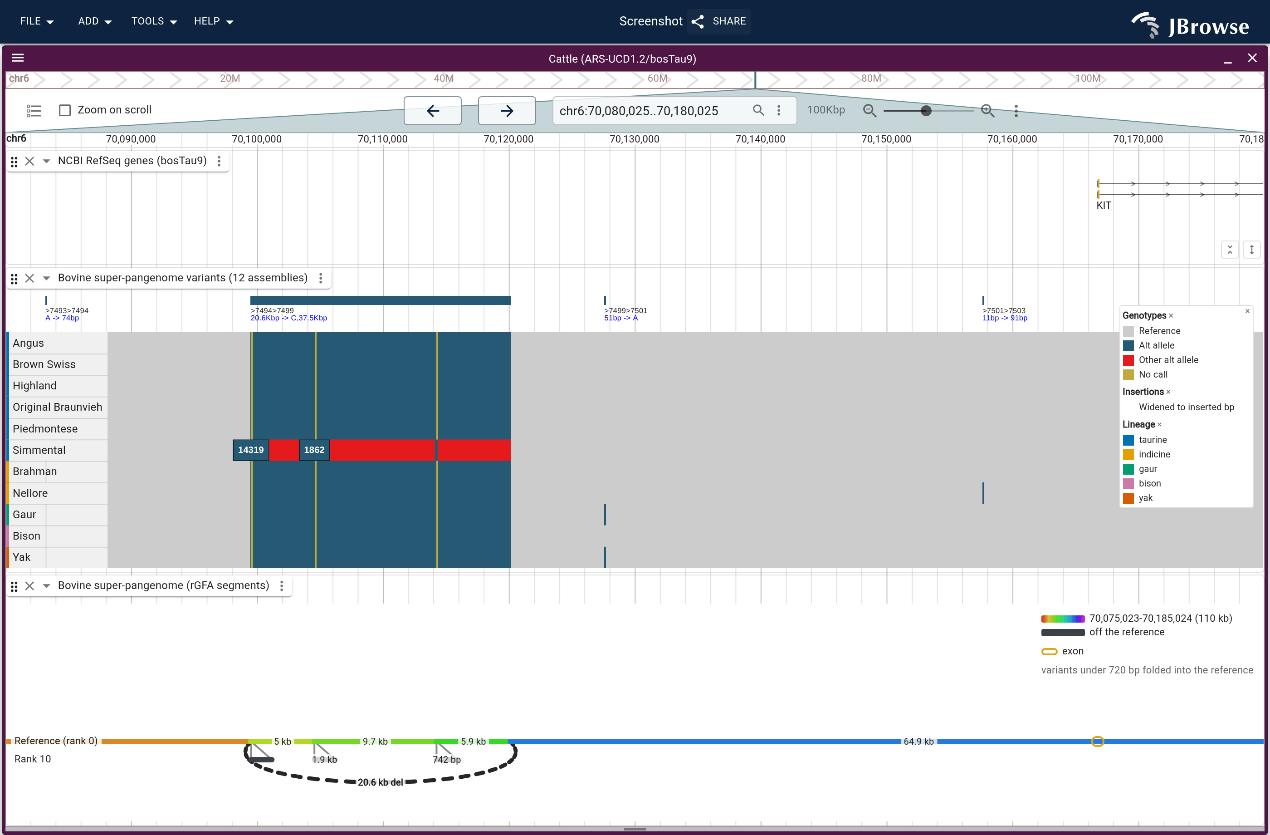Open the rGFA segments track menu dots
1270x835 pixels.
coord(282,586)
